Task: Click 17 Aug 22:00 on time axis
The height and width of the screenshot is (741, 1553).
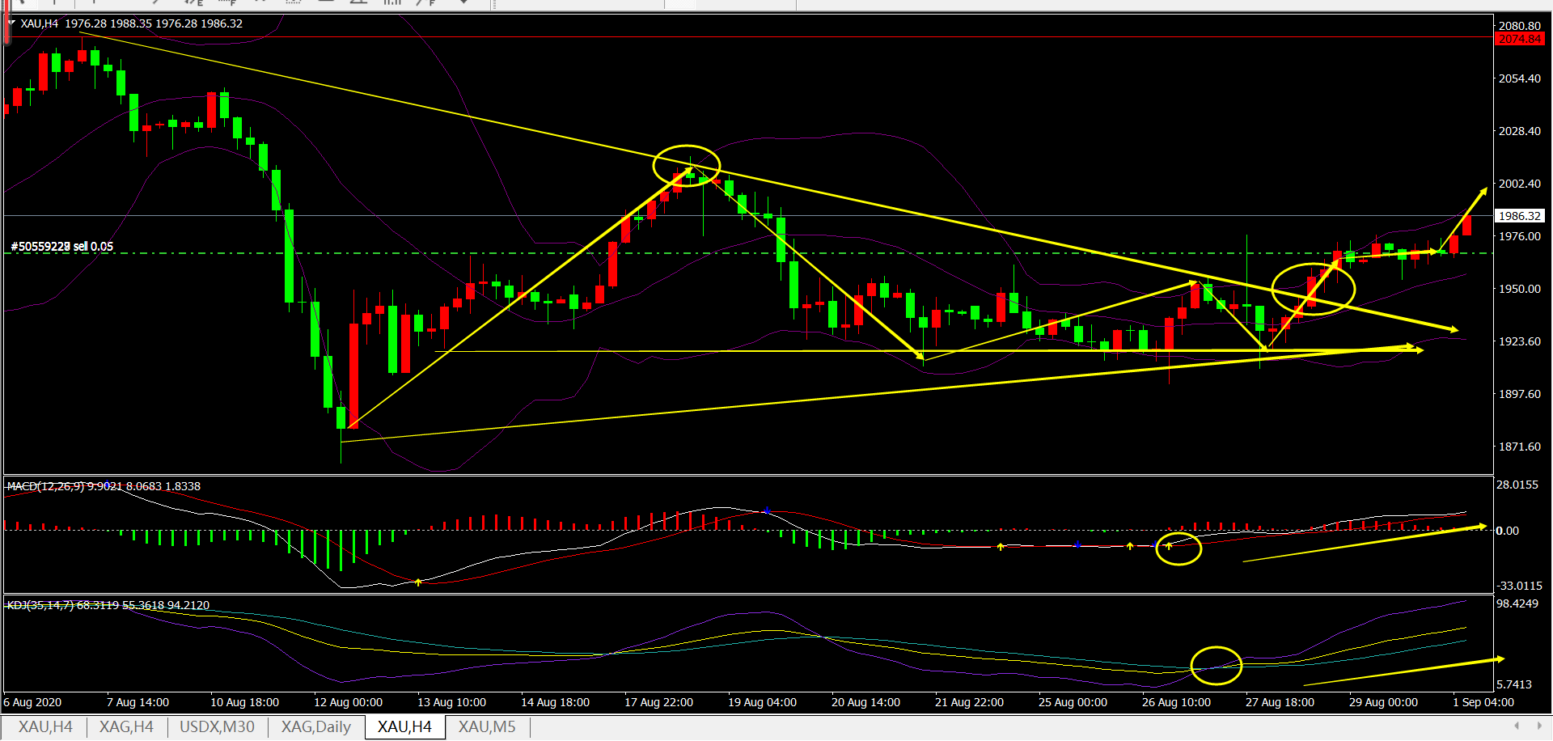Action: click(658, 702)
